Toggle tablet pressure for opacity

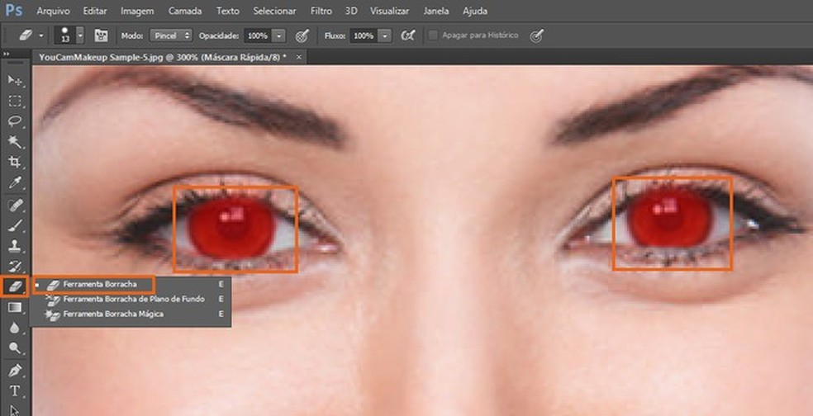302,35
